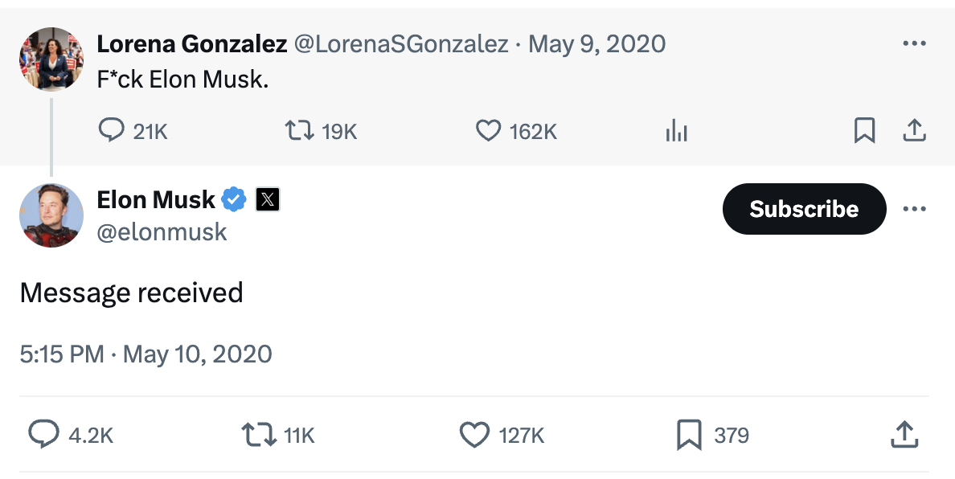Open Lorena Gonzalez's profile picture
This screenshot has width=955, height=479.
point(51,59)
